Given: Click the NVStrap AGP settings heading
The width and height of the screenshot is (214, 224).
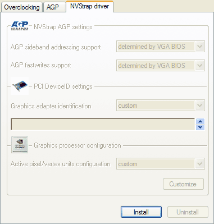Looking at the screenshot, I should pos(63,27).
